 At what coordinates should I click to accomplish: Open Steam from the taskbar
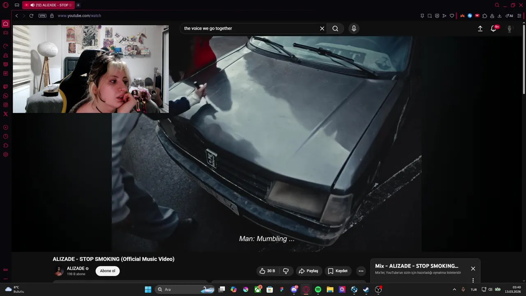tap(366, 289)
